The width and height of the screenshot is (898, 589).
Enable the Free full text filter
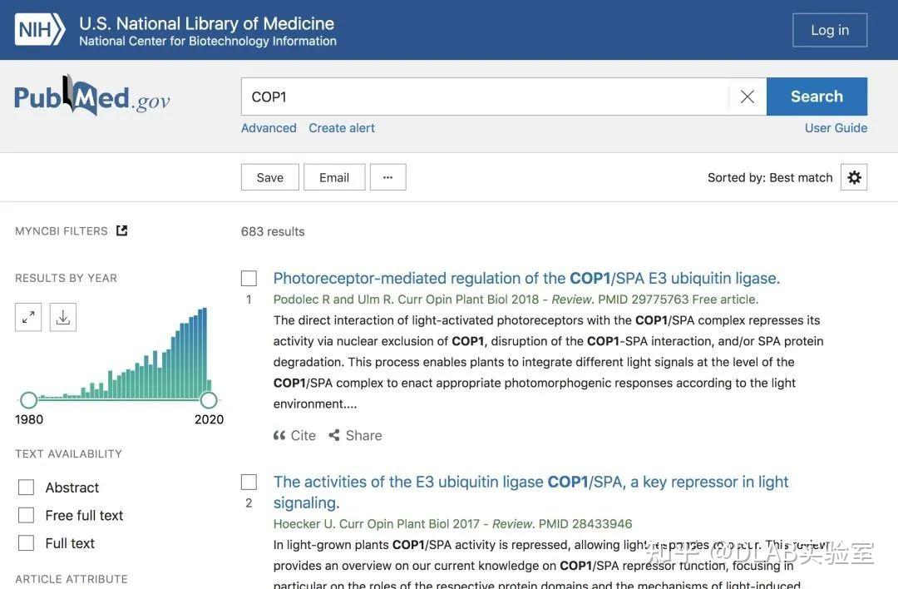(27, 516)
